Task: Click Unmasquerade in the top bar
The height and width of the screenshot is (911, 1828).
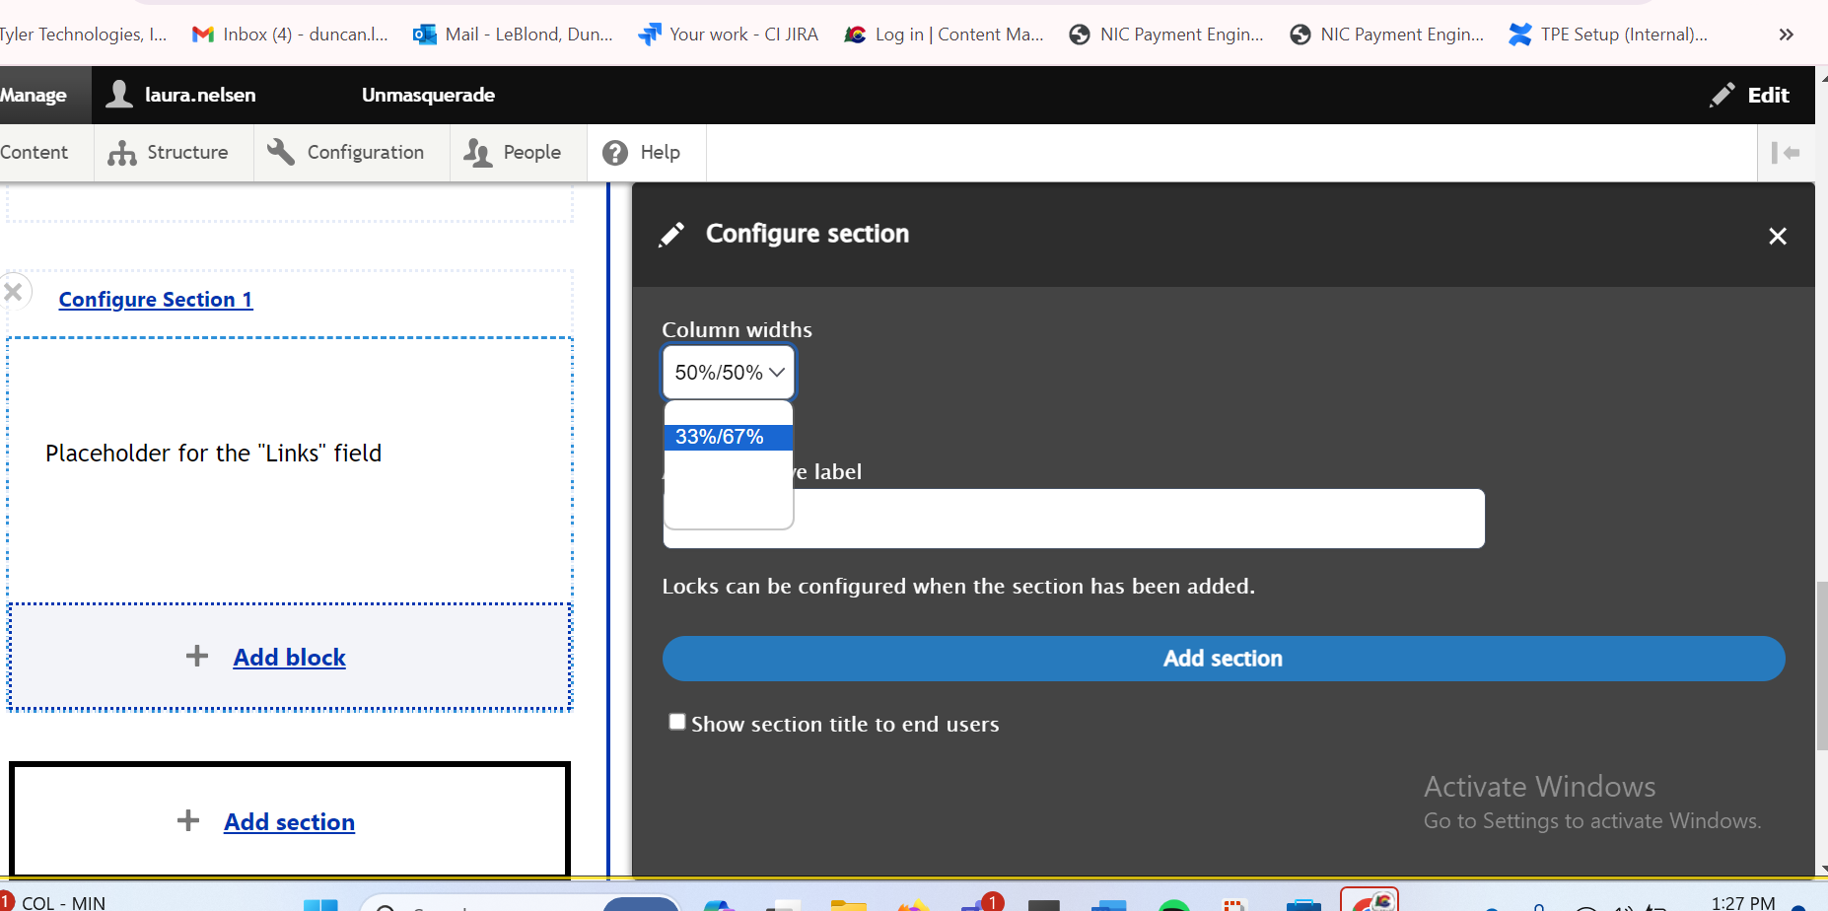Action: tap(428, 96)
